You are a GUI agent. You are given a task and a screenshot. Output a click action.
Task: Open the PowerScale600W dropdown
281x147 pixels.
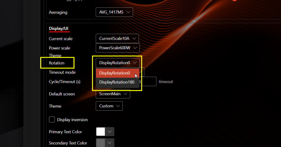point(118,48)
